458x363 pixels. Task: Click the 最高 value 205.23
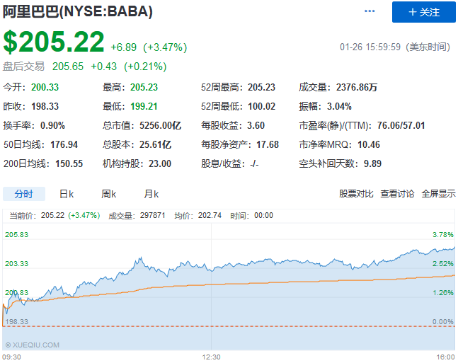[144, 87]
